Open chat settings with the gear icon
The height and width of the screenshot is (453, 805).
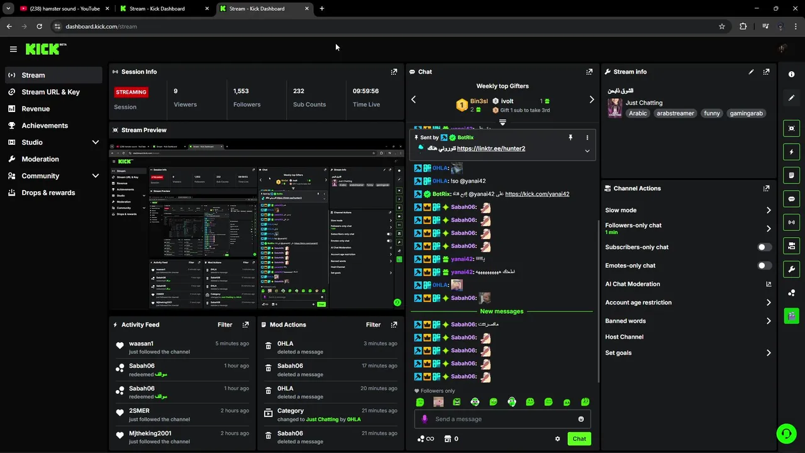click(x=557, y=439)
